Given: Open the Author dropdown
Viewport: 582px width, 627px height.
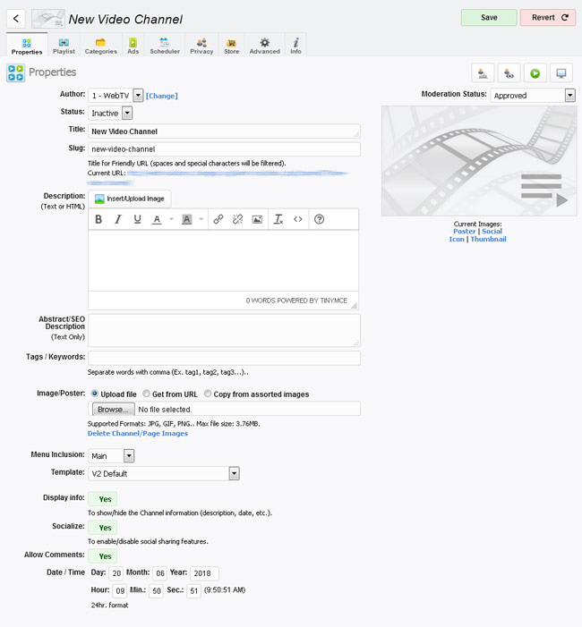Looking at the screenshot, I should [116, 96].
